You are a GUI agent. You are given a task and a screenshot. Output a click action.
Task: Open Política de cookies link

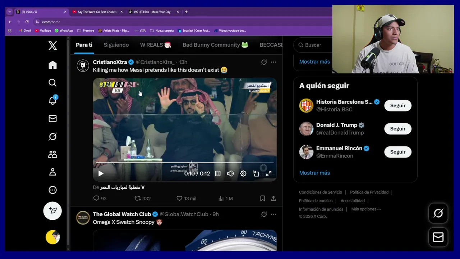point(316,201)
